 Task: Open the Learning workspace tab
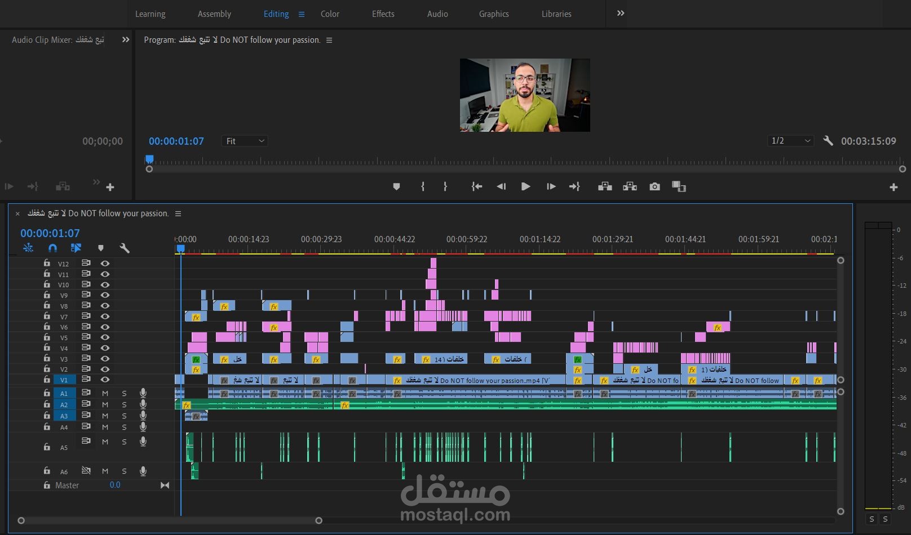click(150, 14)
